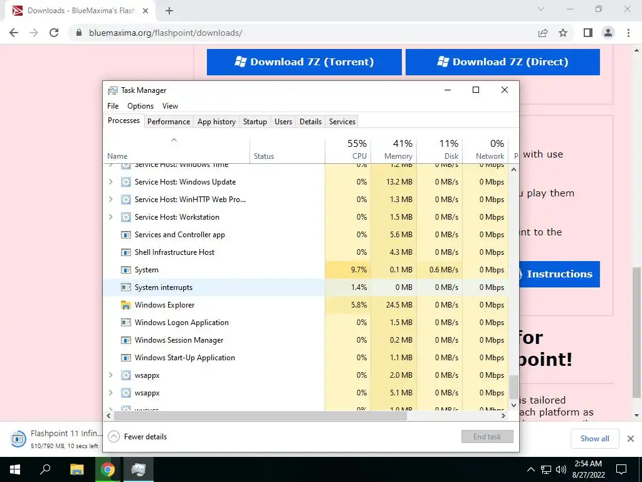Click the first wsappx gear icon at 2.0 MB
This screenshot has width=642, height=482.
tap(125, 375)
